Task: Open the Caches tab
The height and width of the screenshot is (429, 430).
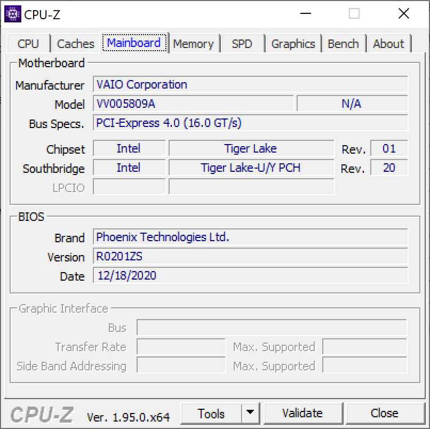Action: (x=75, y=44)
